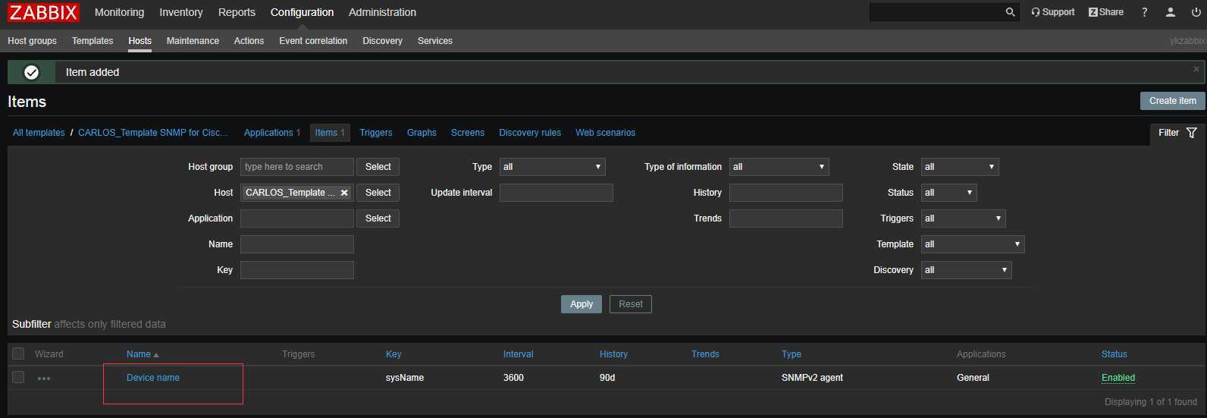This screenshot has width=1207, height=418.
Task: Open the Discovery filter dropdown
Action: coord(967,270)
